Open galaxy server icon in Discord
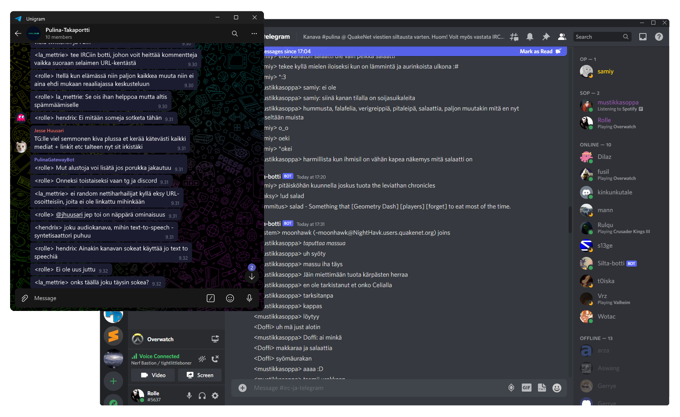Screen dimensions: 680x417 [x=113, y=359]
